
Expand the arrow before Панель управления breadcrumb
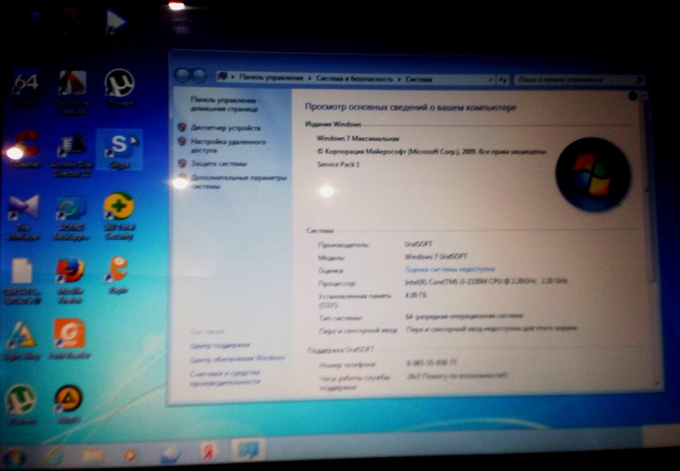[x=234, y=76]
